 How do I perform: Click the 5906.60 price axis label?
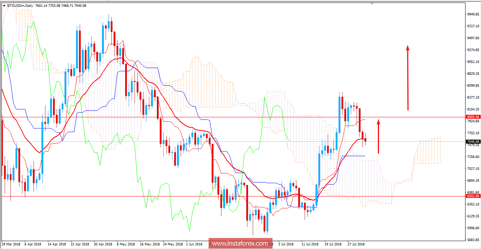(x=473, y=228)
